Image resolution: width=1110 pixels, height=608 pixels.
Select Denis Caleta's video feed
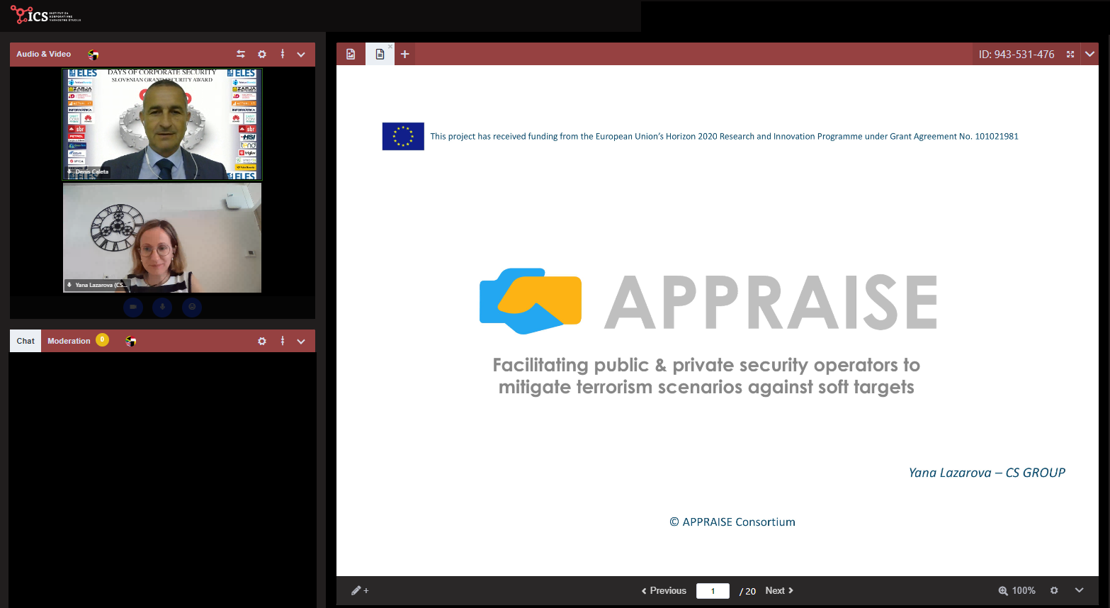(162, 124)
